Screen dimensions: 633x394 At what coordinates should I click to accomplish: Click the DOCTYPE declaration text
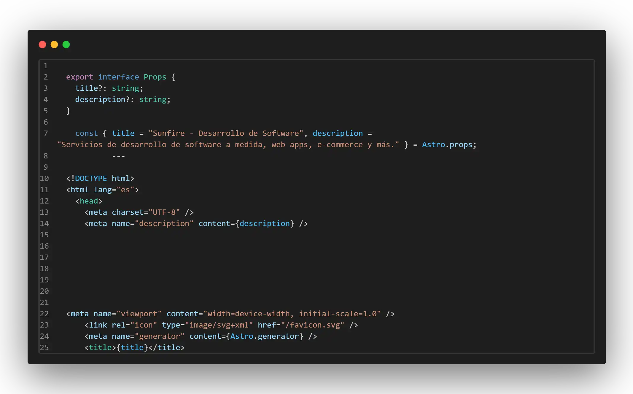(91, 178)
